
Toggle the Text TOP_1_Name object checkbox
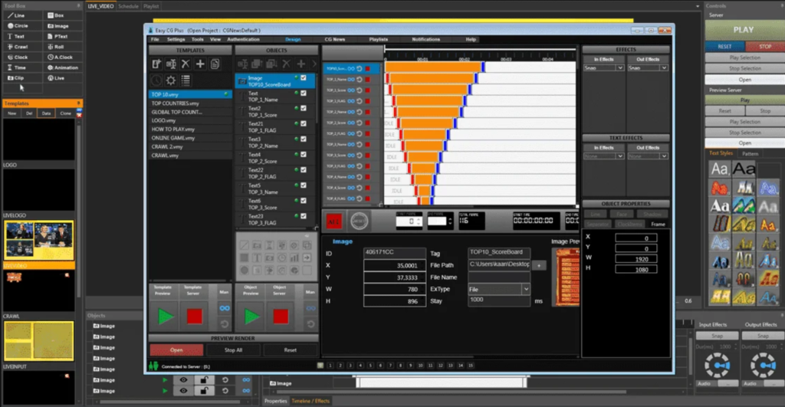(x=304, y=94)
